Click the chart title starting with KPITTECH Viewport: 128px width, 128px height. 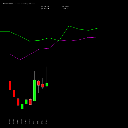(x=19, y=4)
